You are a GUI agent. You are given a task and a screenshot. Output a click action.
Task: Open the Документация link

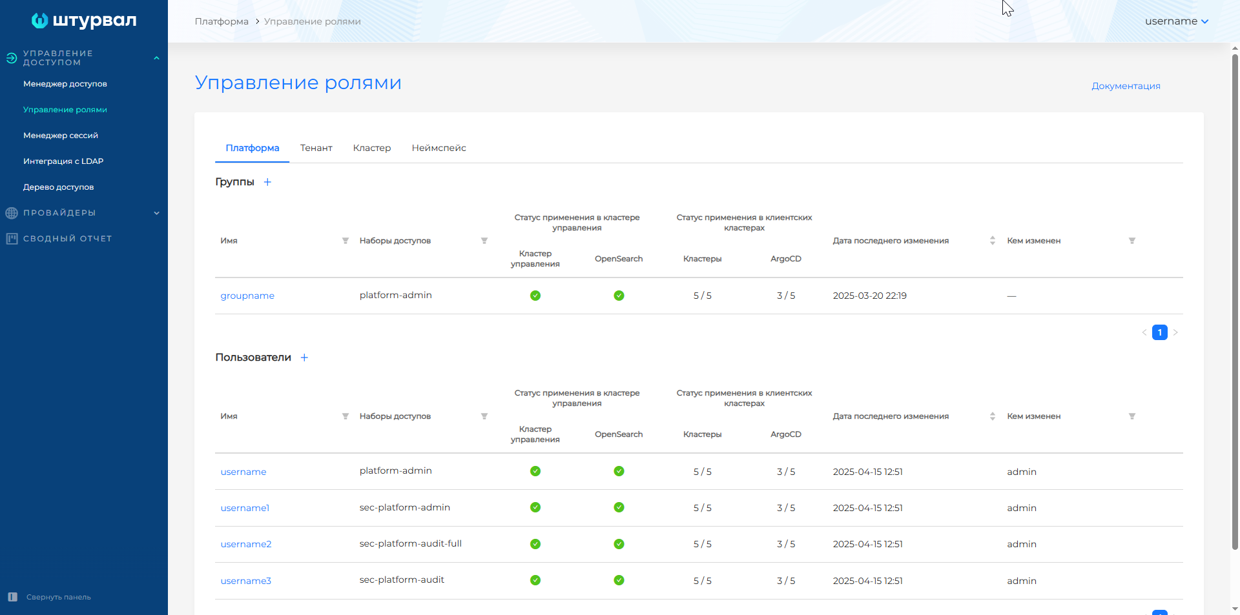[1126, 86]
